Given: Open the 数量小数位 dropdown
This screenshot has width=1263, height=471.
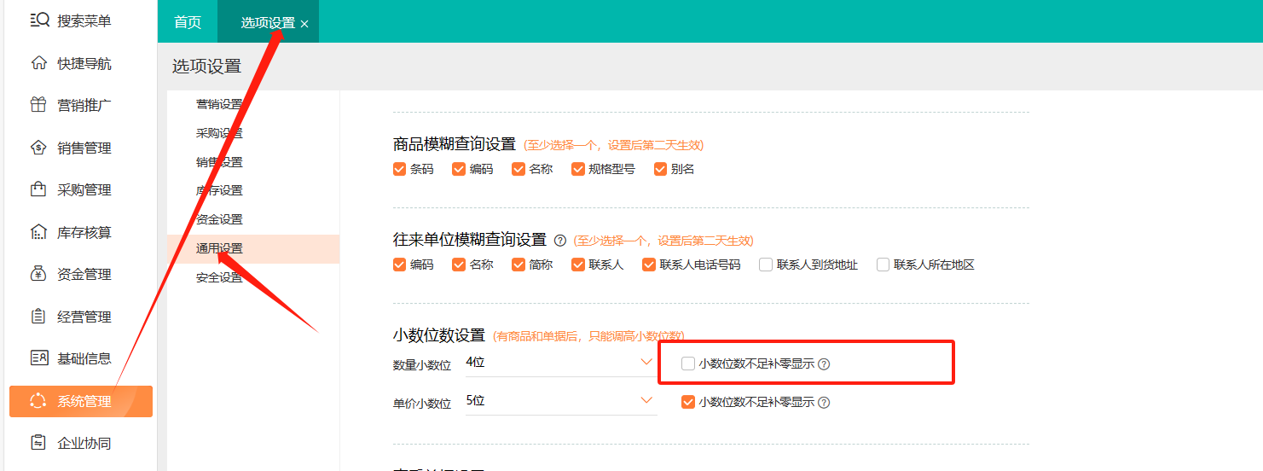Looking at the screenshot, I should (559, 363).
